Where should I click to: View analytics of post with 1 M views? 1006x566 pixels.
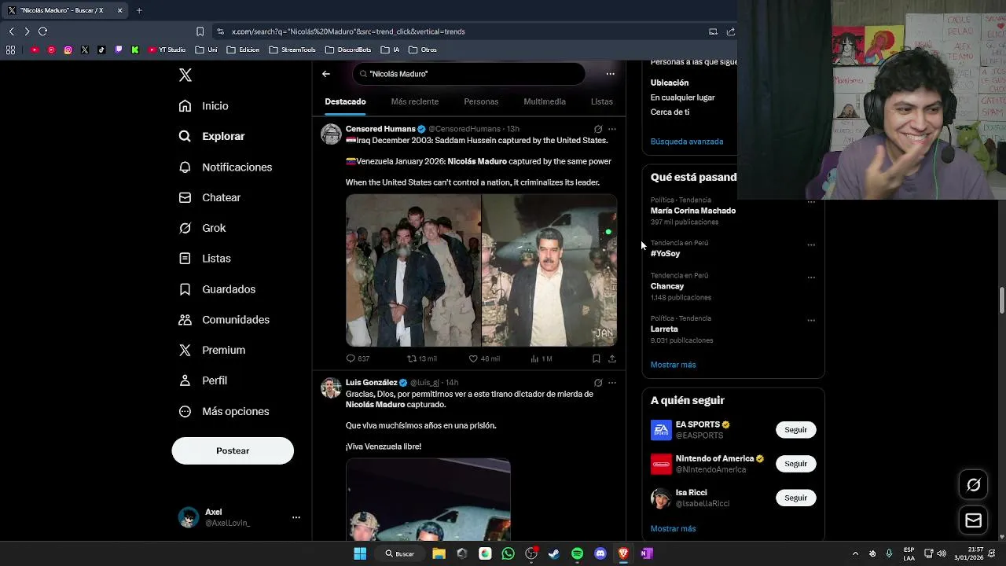point(542,358)
